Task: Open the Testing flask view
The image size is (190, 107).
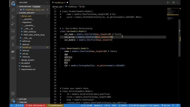Action: pyautogui.click(x=13, y=45)
